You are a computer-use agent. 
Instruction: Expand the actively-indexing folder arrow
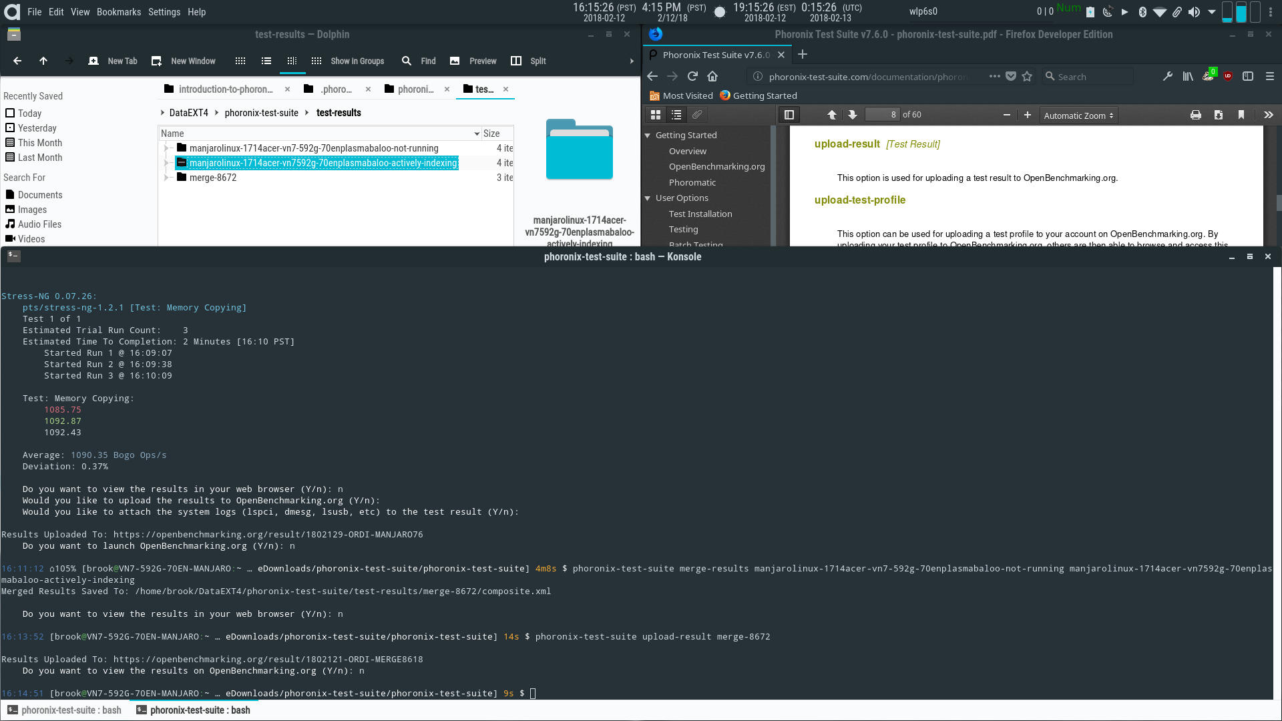click(166, 163)
